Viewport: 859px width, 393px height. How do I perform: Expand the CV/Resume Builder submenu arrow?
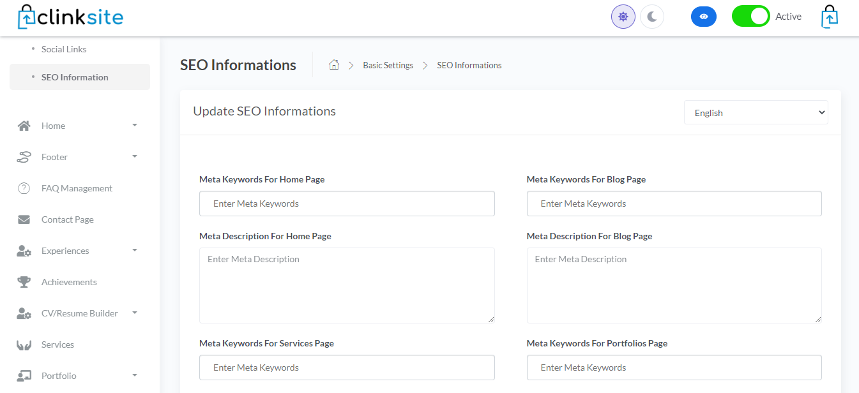click(x=135, y=313)
